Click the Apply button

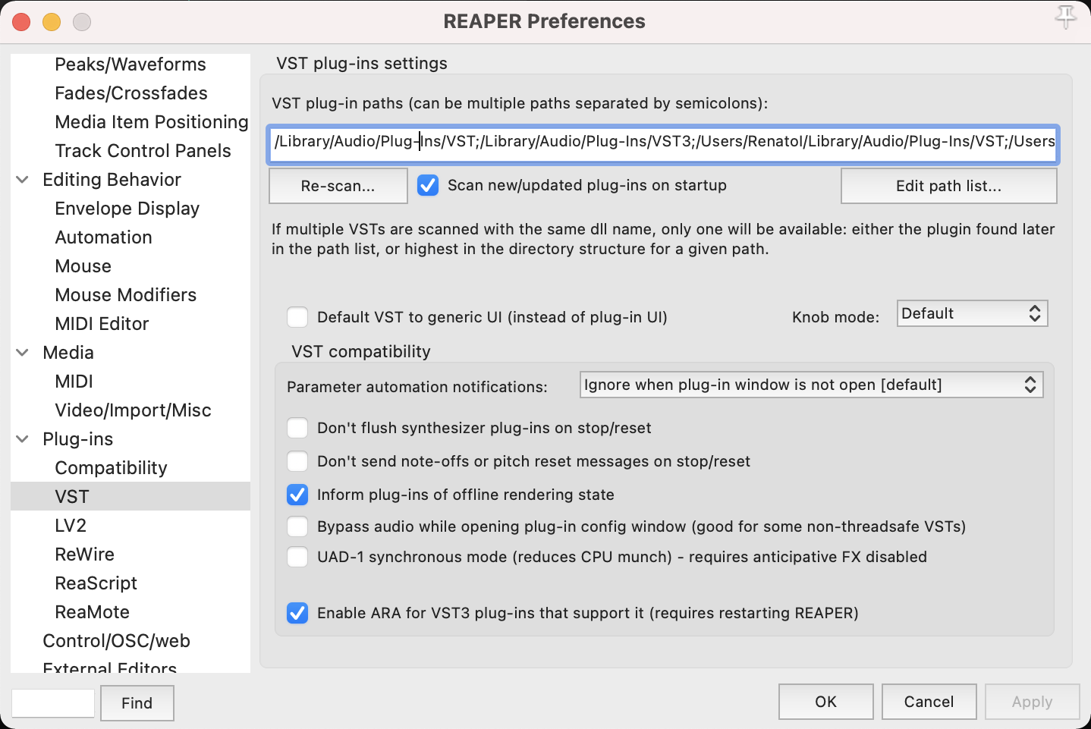[1033, 702]
